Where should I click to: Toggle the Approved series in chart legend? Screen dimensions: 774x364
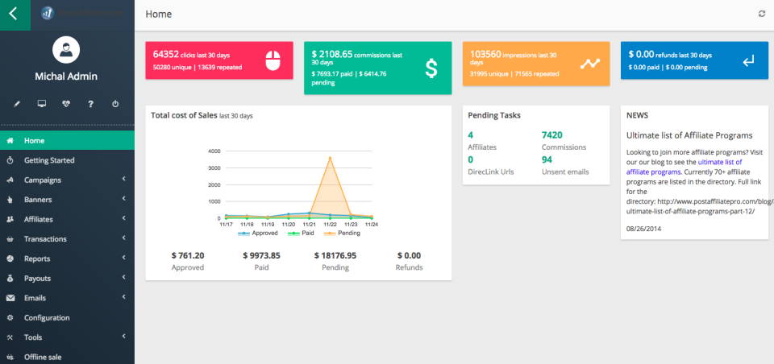click(x=258, y=233)
